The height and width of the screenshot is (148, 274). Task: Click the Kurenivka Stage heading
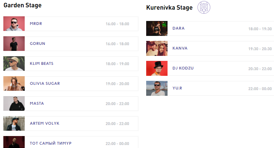[x=169, y=8]
